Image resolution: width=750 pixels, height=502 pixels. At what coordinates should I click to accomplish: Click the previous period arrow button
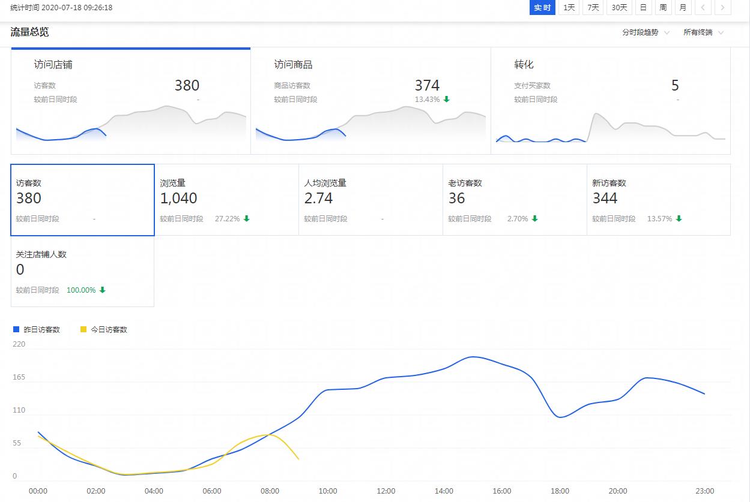703,8
